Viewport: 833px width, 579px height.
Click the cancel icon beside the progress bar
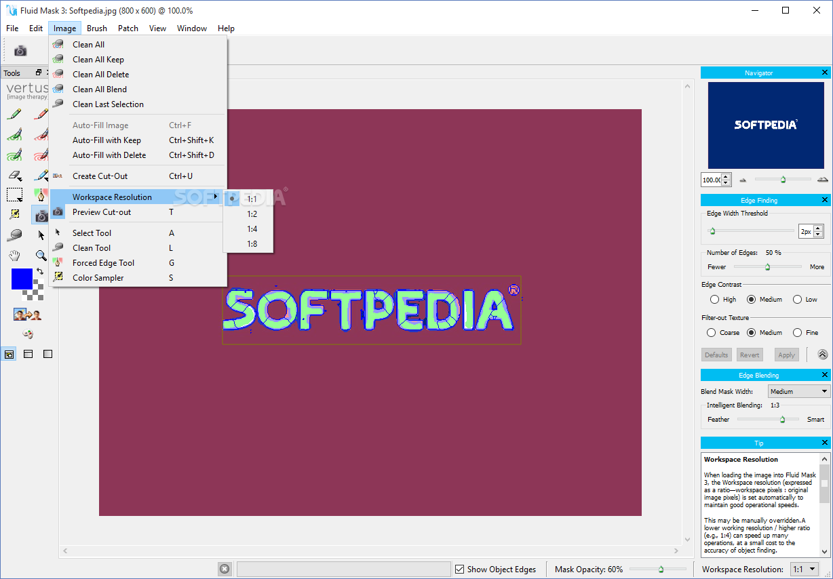225,569
